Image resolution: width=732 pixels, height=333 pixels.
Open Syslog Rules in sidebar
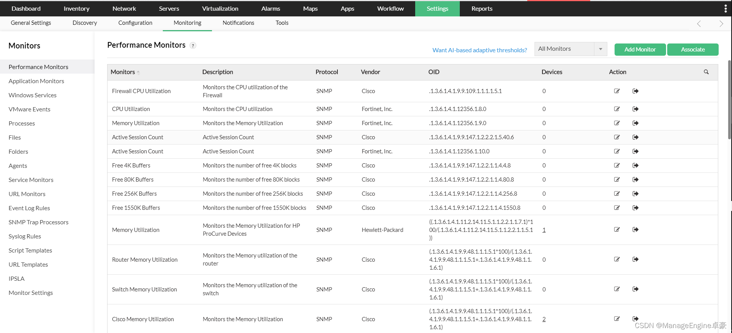(25, 236)
